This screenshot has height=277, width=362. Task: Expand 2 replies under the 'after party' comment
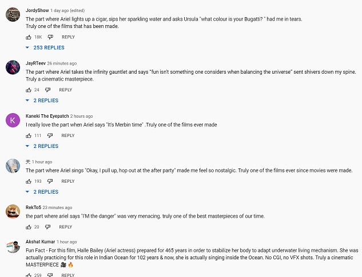pos(42,192)
